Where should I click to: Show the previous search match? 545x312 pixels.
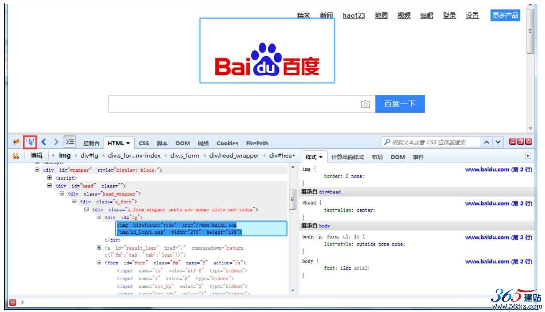pyautogui.click(x=486, y=142)
